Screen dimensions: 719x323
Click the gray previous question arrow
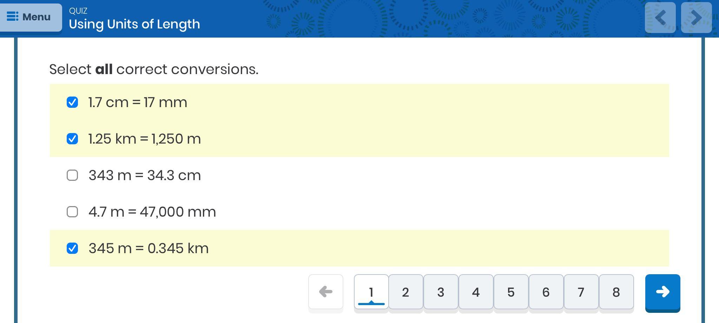click(325, 292)
